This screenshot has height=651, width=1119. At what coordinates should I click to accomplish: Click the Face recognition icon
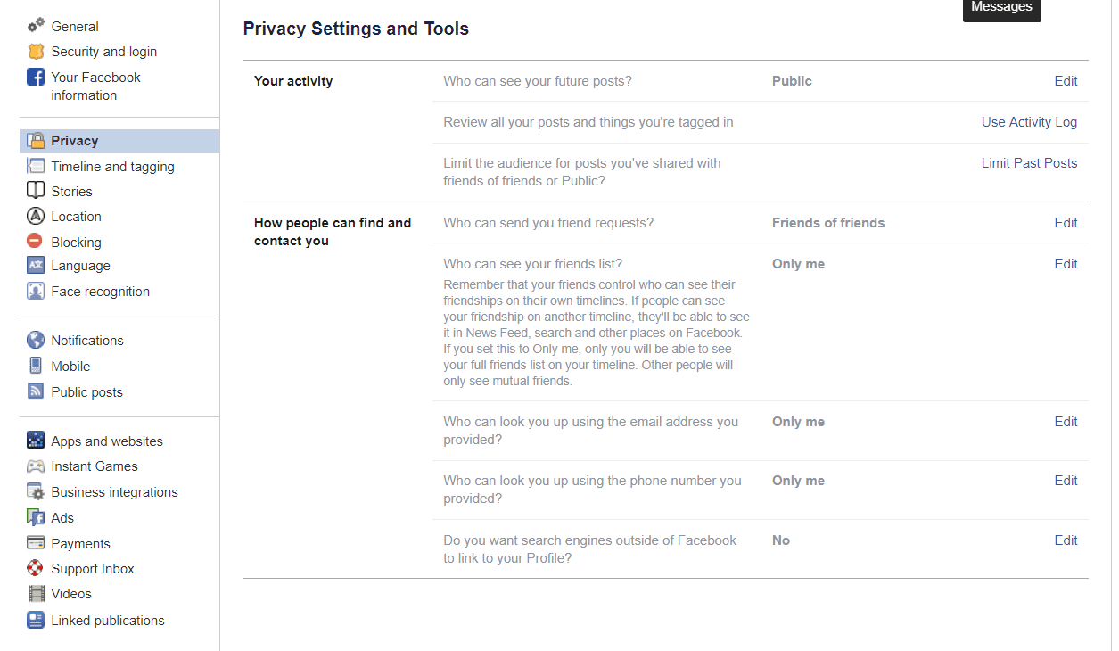coord(36,292)
